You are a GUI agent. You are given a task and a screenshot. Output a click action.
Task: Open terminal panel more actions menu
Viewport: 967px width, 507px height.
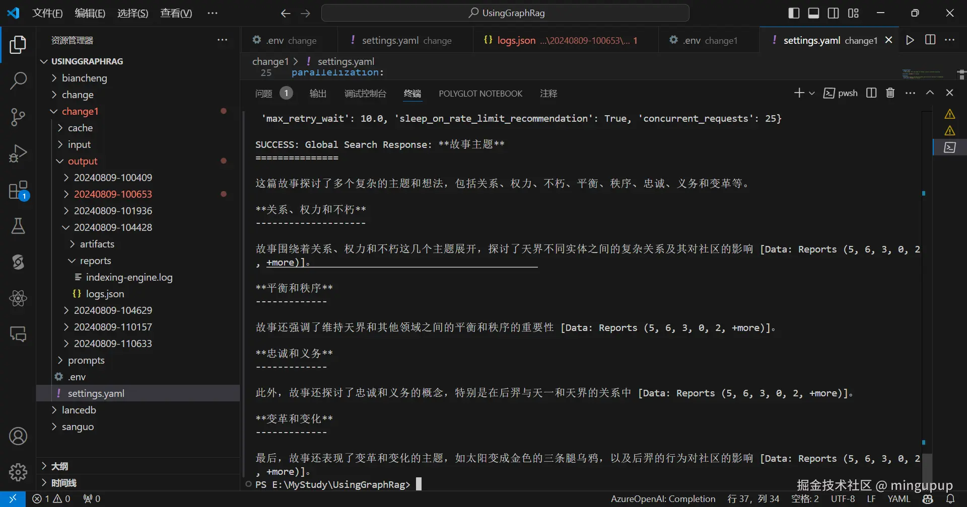click(x=910, y=93)
